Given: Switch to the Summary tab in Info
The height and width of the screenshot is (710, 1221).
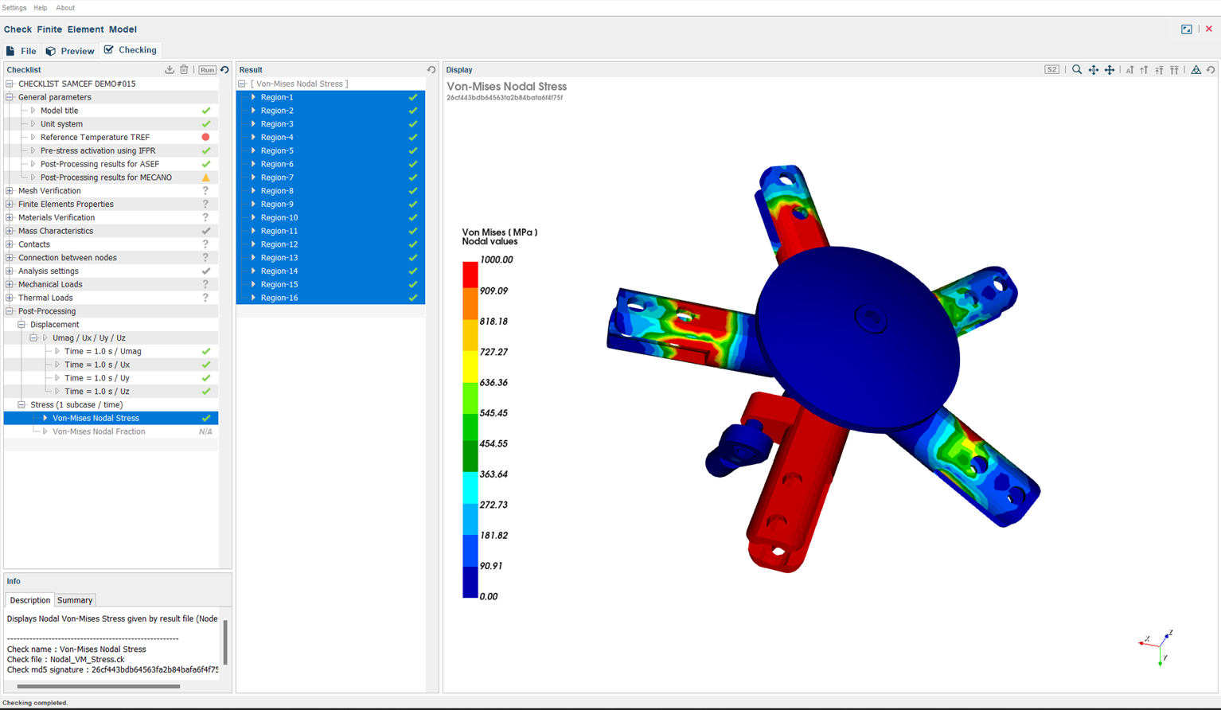Looking at the screenshot, I should point(75,600).
